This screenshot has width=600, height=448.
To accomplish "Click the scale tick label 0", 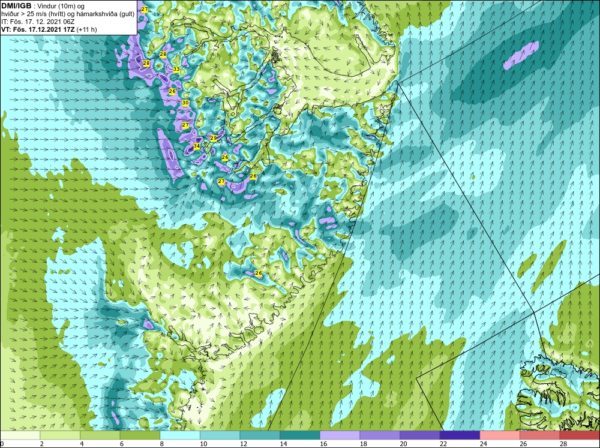I will pos(2,444).
